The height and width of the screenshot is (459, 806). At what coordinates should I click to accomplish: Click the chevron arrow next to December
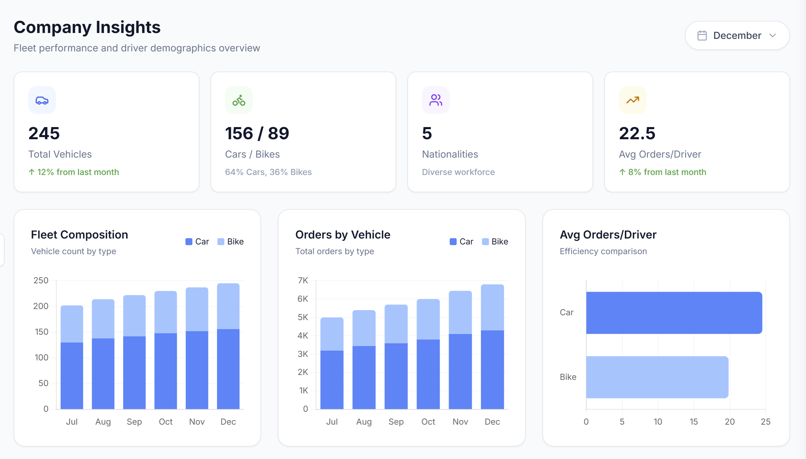773,35
